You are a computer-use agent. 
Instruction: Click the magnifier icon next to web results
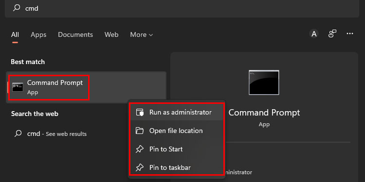pos(18,133)
